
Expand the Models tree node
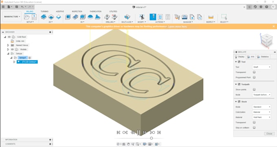[x=8, y=49]
